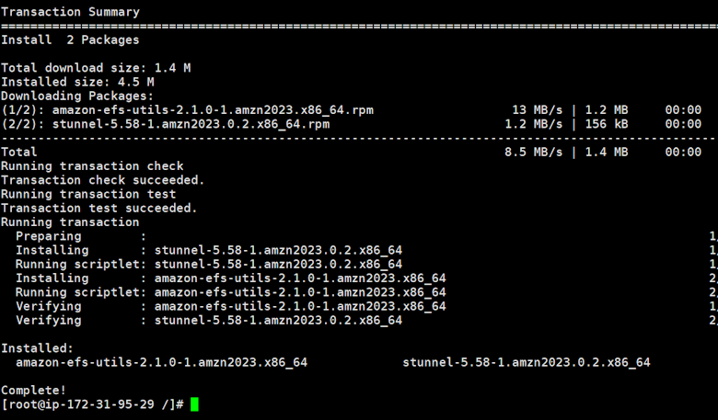Click the "Transaction check succeeded." line
718x420 pixels.
coord(103,180)
